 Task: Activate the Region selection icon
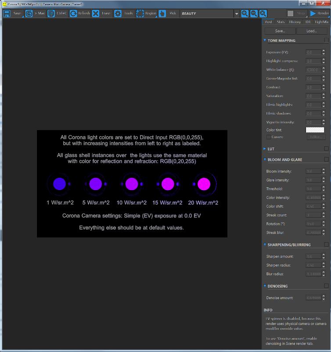pyautogui.click(x=140, y=14)
